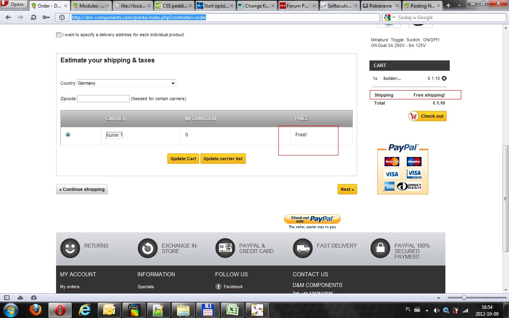Go back to the previous page
The width and height of the screenshot is (509, 318).
[x=8, y=17]
